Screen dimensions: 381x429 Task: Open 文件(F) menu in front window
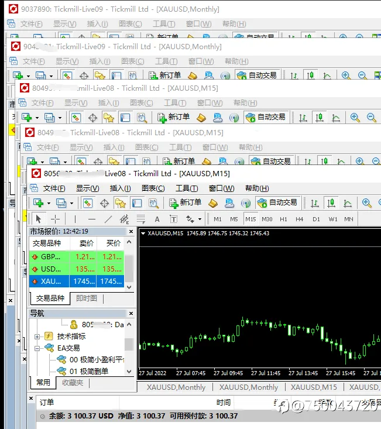54,188
